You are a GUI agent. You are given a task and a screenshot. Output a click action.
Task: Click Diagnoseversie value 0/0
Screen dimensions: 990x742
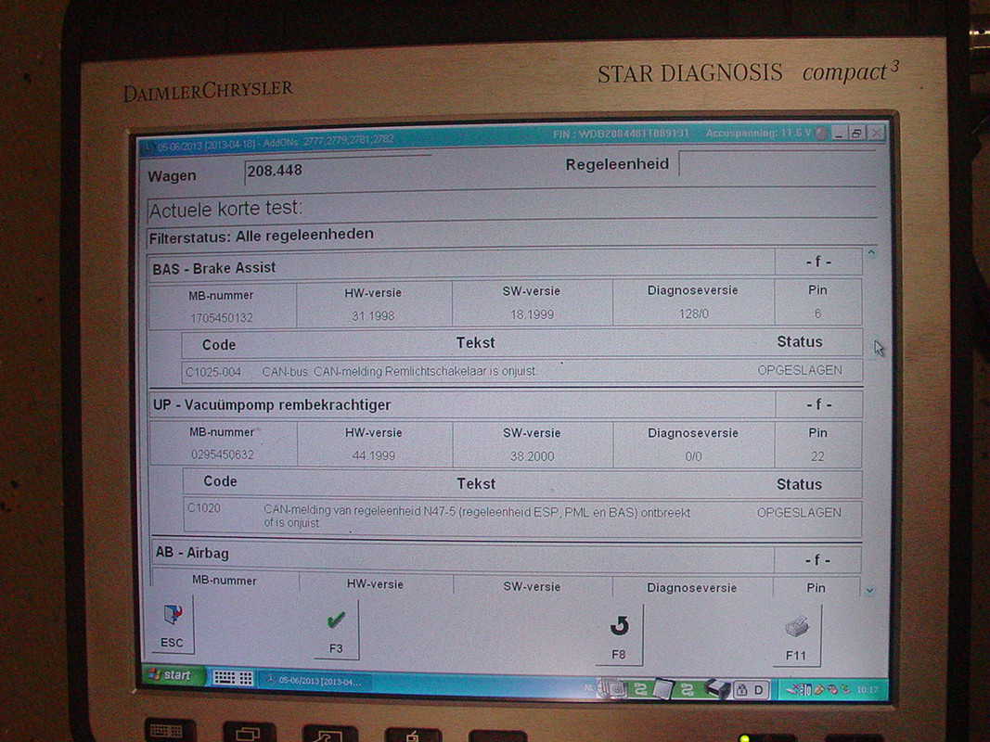[x=693, y=456]
